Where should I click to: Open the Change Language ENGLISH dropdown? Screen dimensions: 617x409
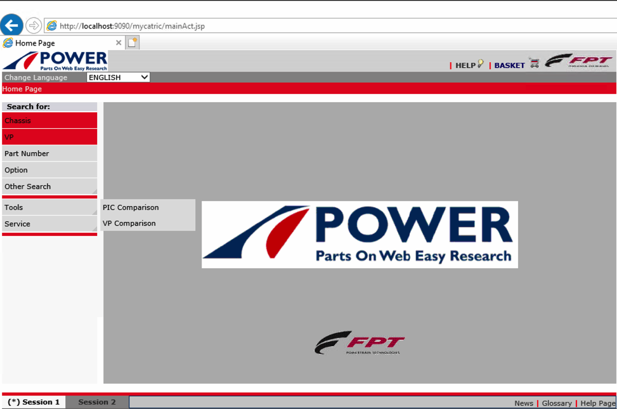point(118,77)
